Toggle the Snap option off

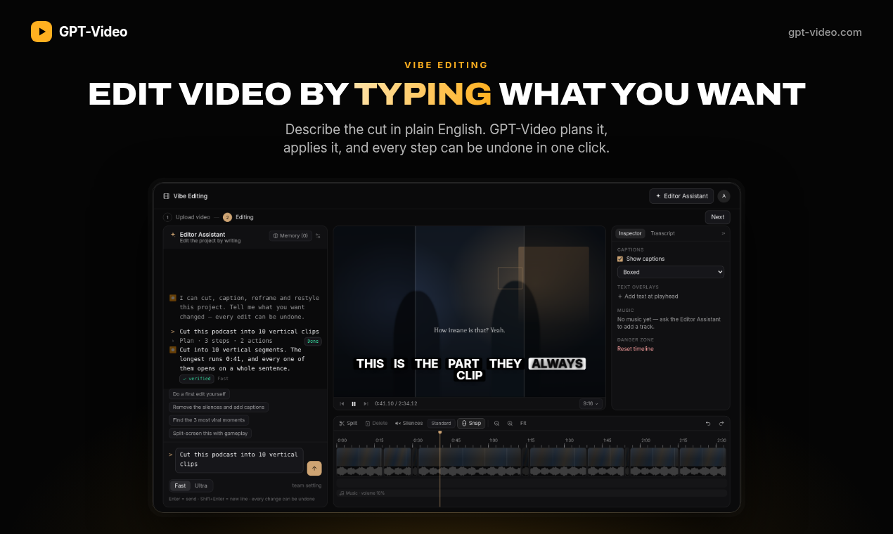click(x=471, y=423)
